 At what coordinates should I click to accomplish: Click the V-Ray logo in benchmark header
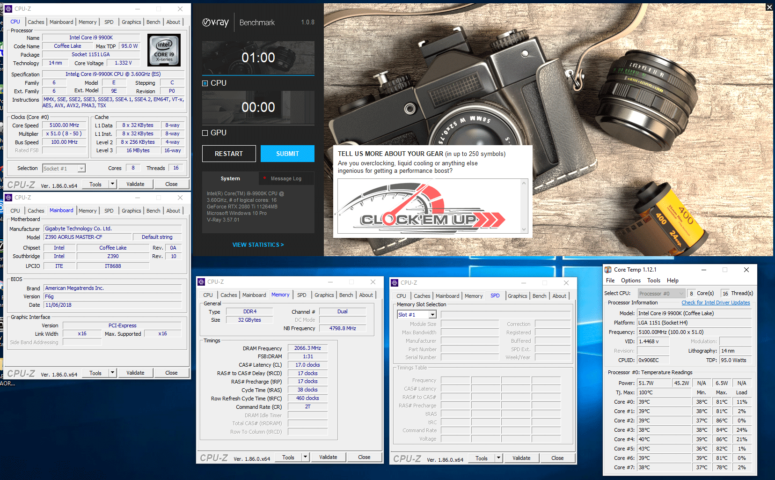215,22
